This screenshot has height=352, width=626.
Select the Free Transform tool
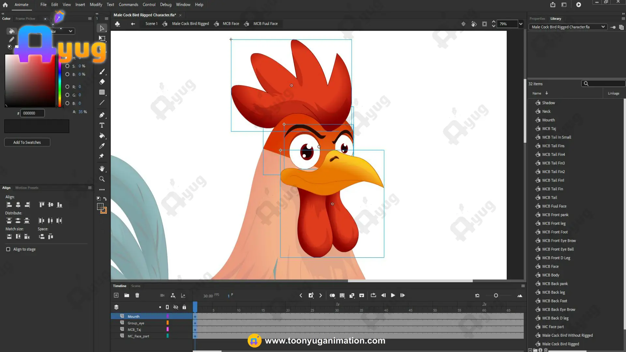coord(102,38)
